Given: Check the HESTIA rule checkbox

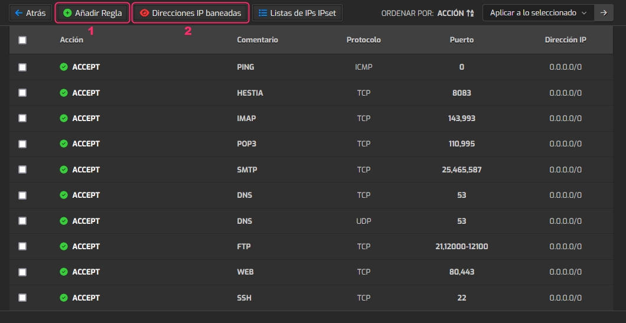Looking at the screenshot, I should tap(22, 93).
